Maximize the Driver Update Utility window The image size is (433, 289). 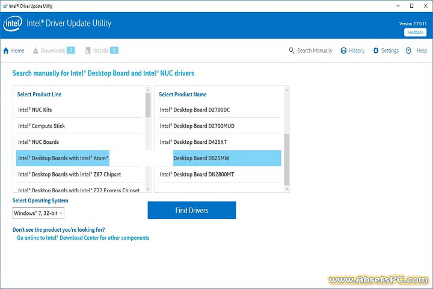tap(411, 6)
